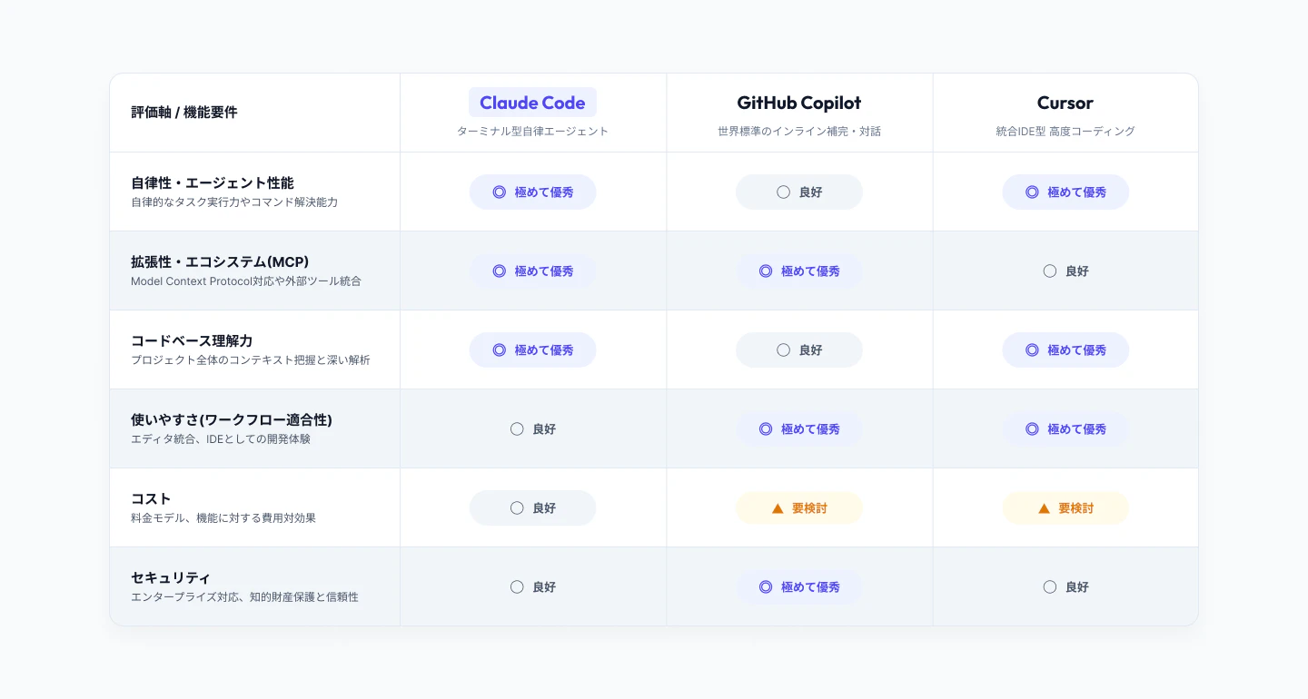Screen dimensions: 1308x699
Task: Click single-circle icon in Claude Code's セキュリティ cell
Action: click(517, 587)
